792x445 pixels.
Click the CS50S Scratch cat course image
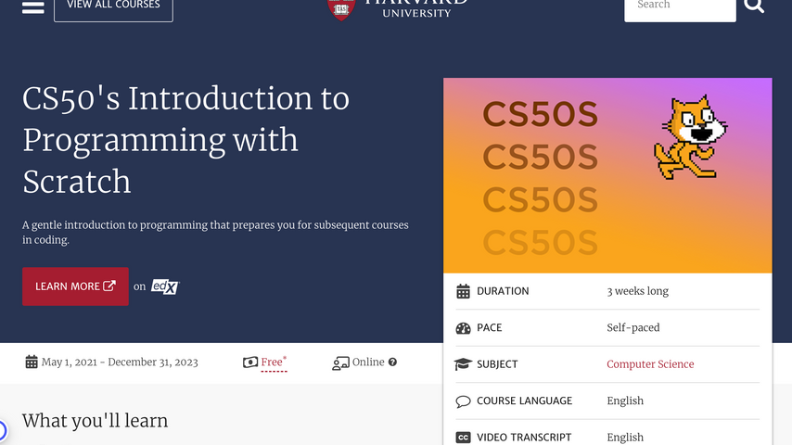click(x=607, y=175)
